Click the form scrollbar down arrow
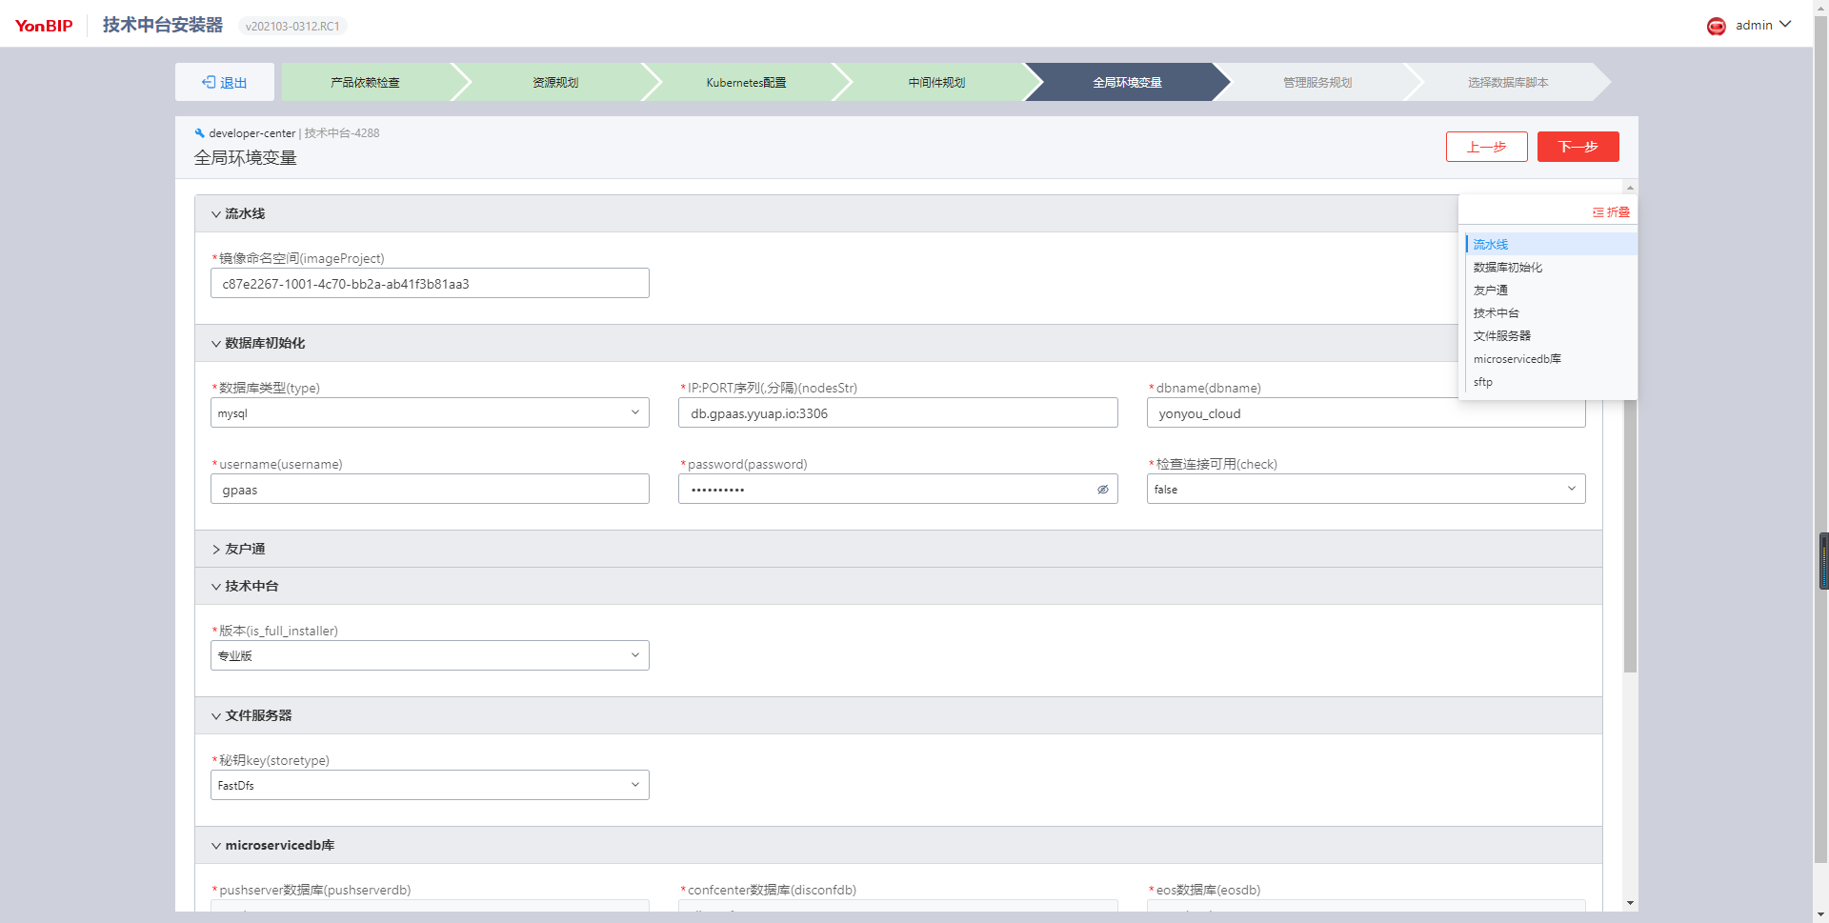Screen dimensions: 1829x923 point(1630,903)
